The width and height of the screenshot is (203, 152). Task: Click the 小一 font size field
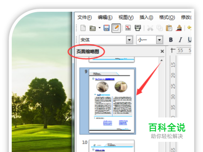click(146, 40)
